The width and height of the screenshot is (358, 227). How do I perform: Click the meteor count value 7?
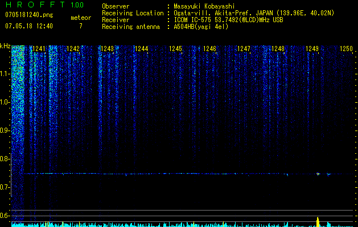pos(81,26)
